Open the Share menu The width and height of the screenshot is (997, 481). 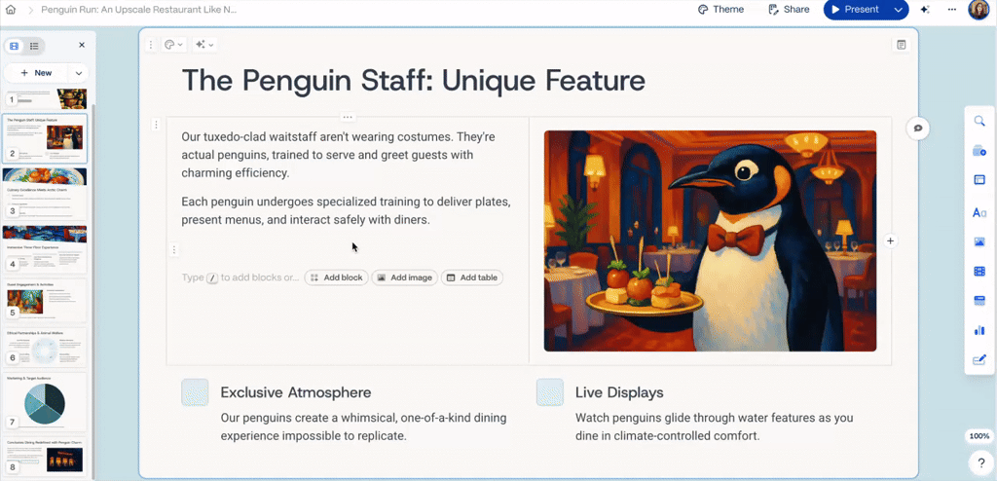[788, 10]
